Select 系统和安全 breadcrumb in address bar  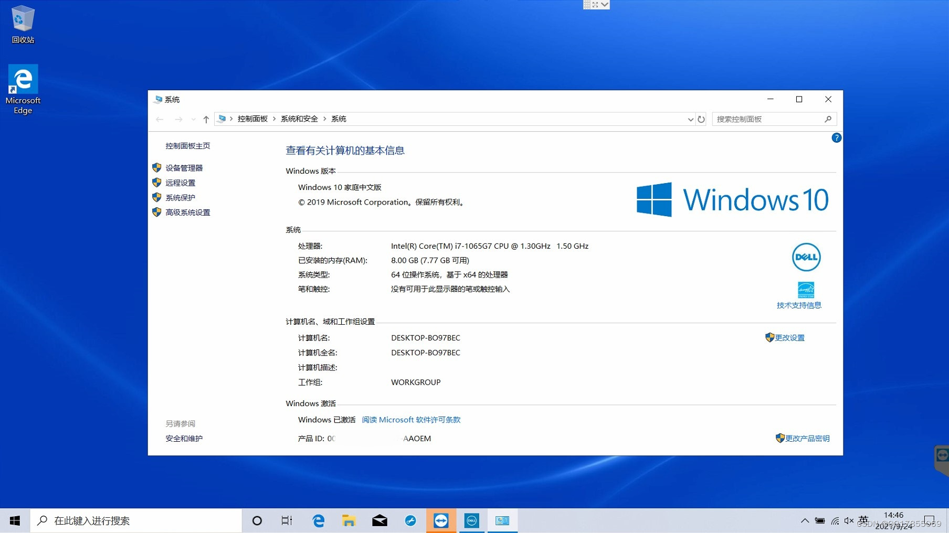coord(299,119)
